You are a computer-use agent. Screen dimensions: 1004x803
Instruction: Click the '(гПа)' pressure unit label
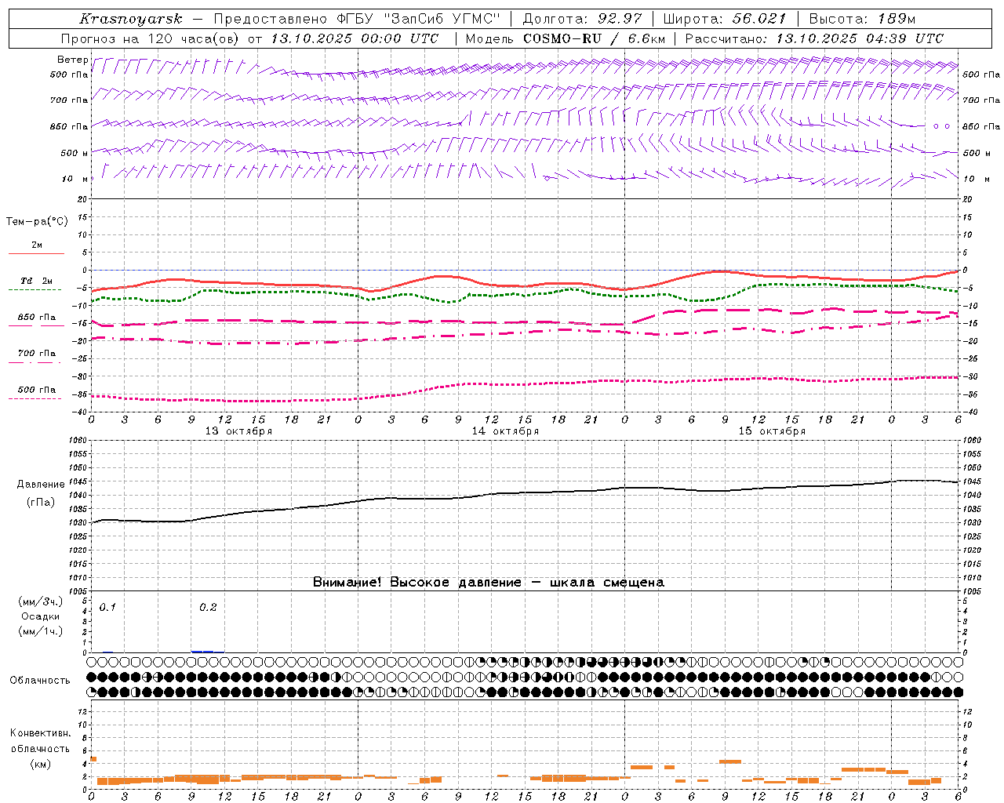[x=41, y=503]
